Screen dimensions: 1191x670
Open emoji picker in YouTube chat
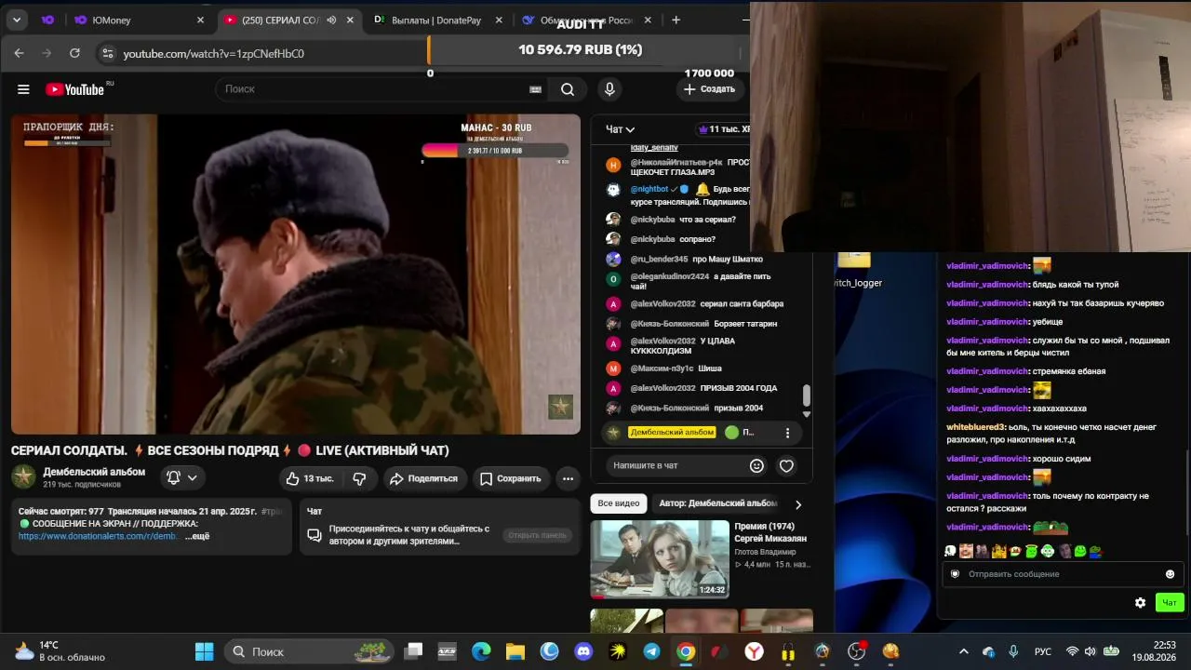757,465
